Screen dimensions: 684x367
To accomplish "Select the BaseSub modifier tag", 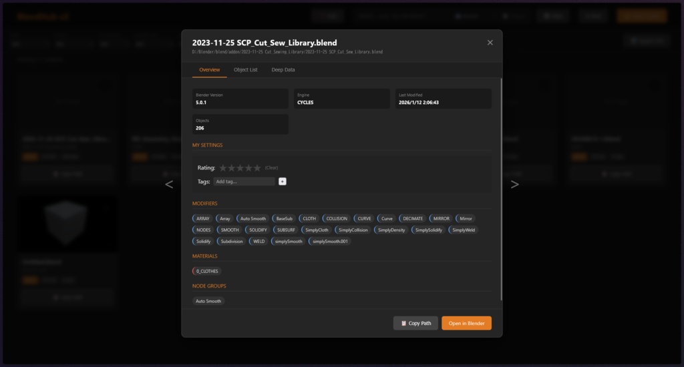I will 284,218.
